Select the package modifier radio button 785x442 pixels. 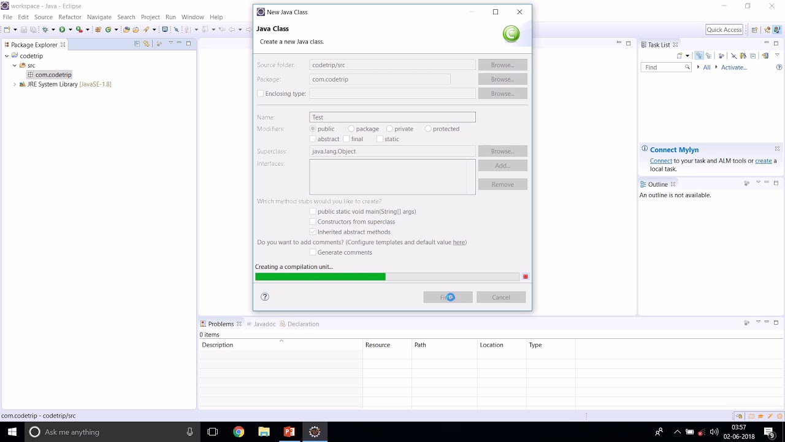click(x=351, y=129)
